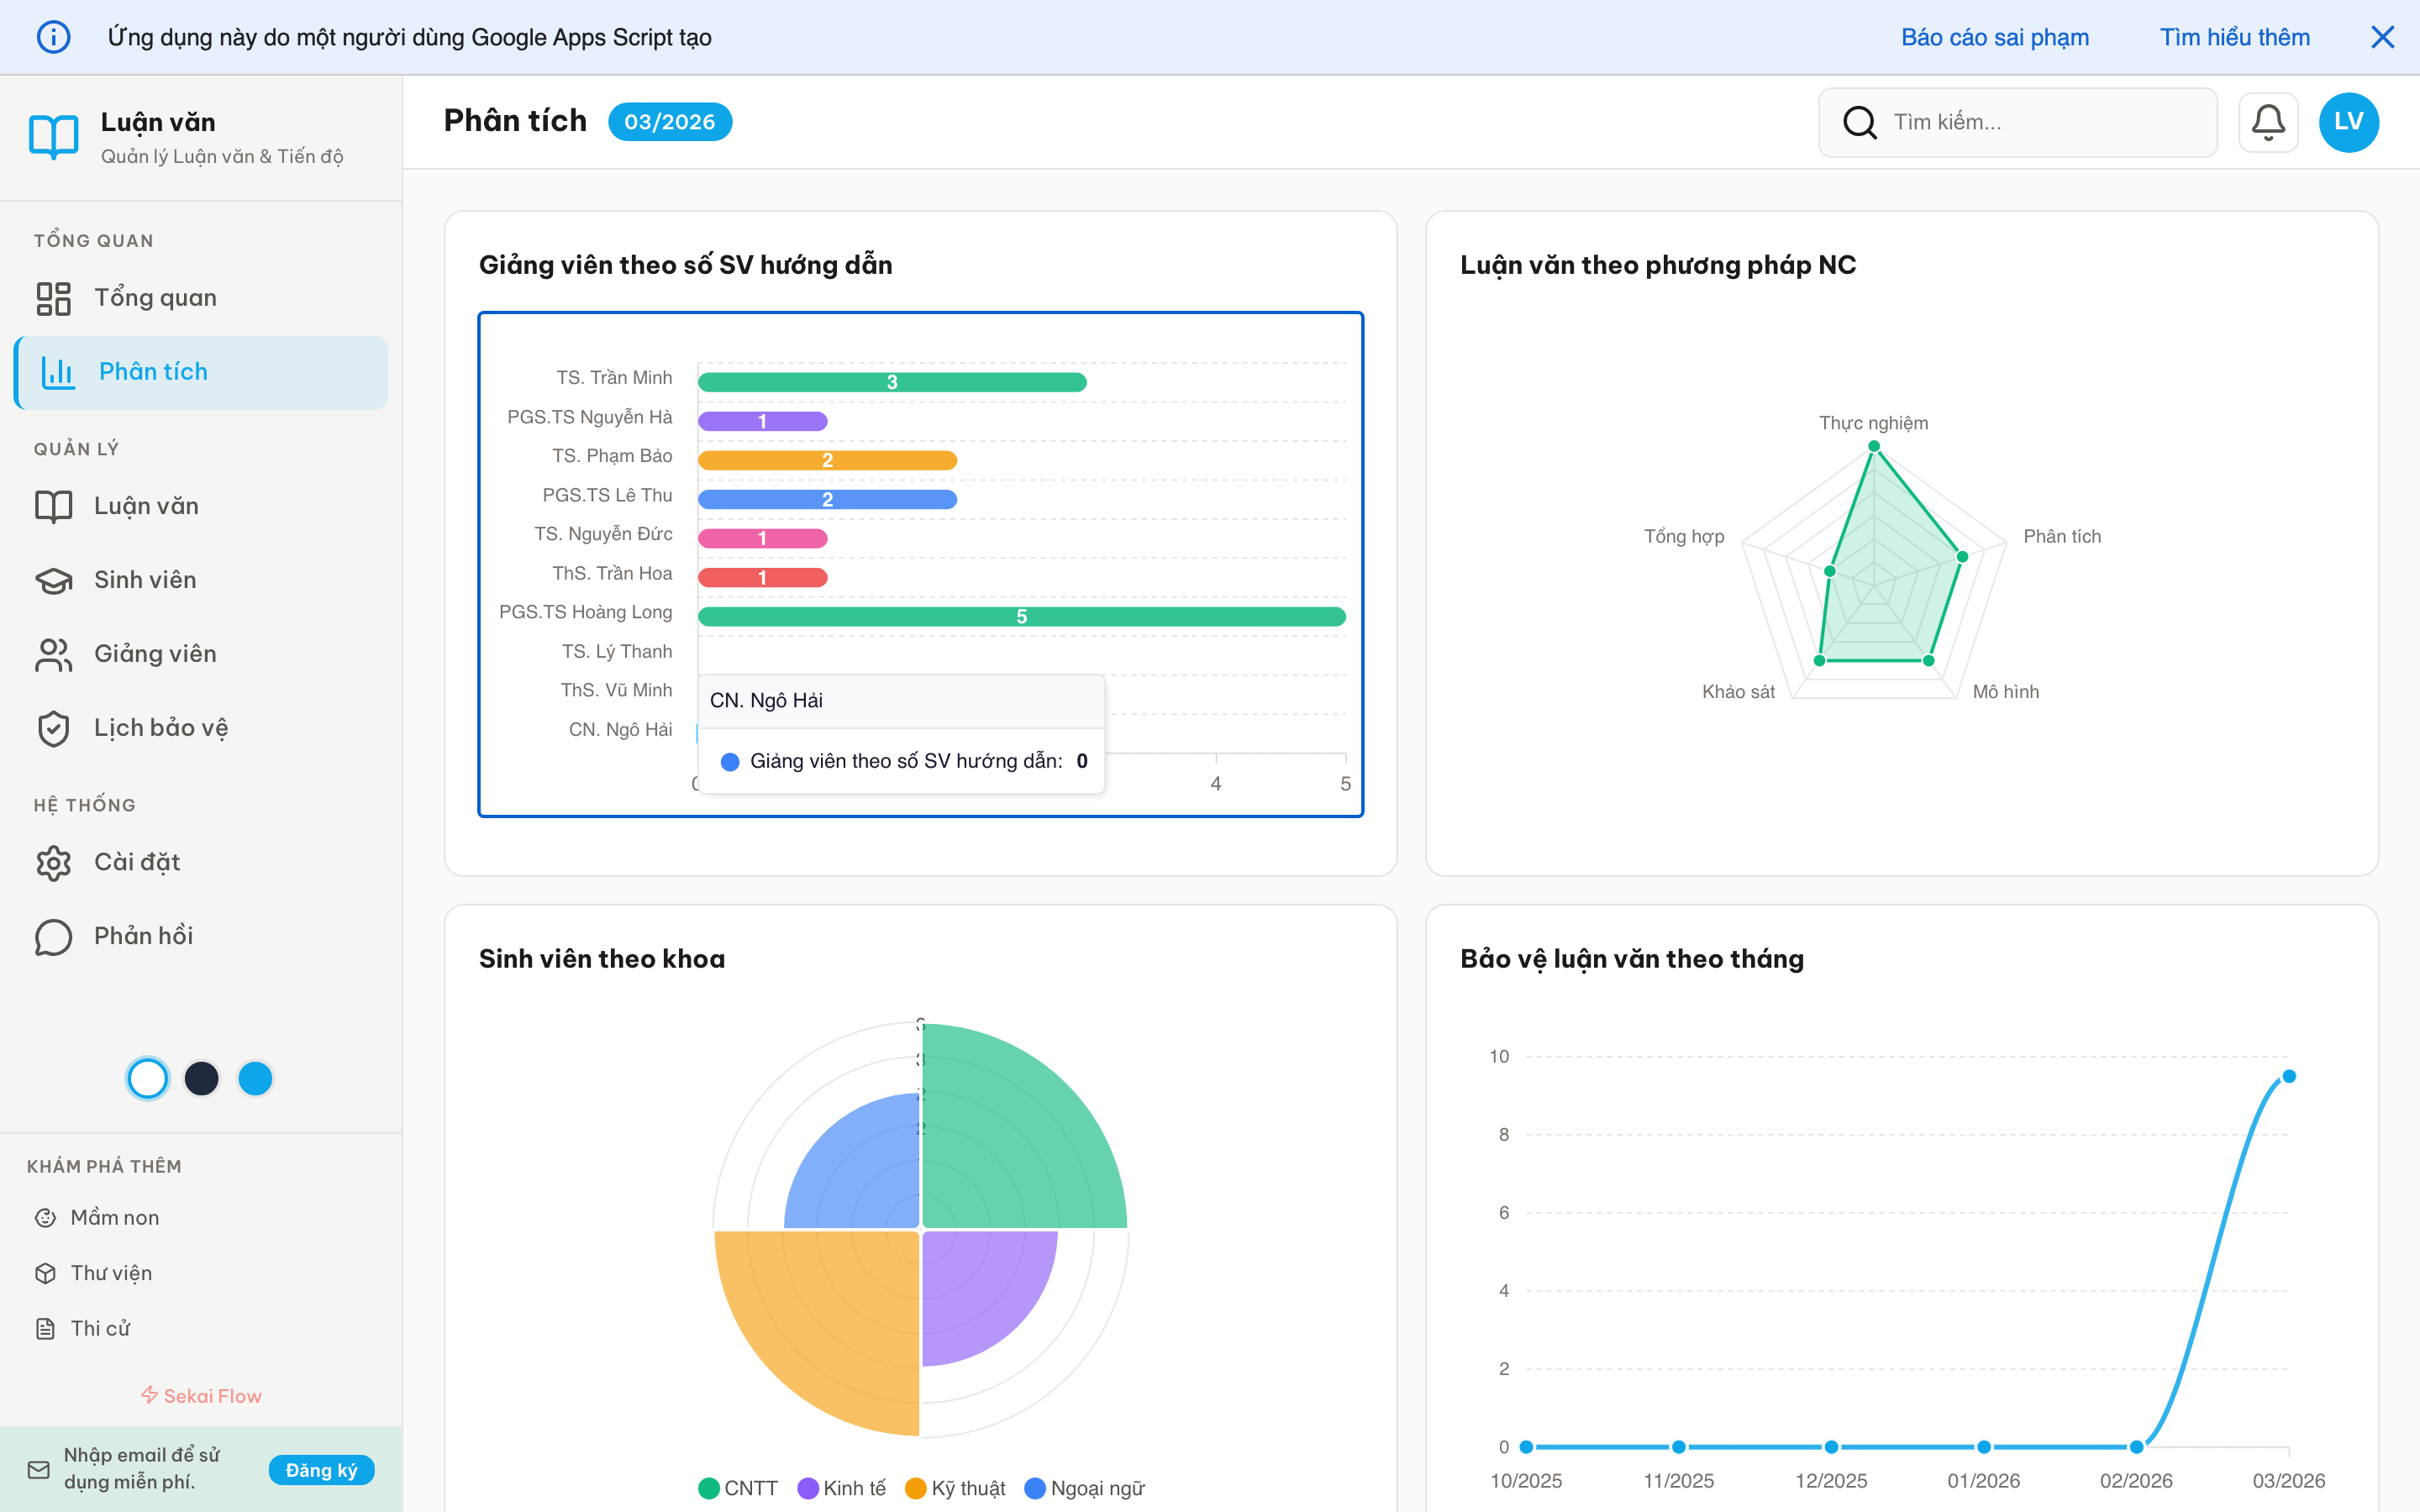Click the info icon in top banner
The height and width of the screenshot is (1512, 2420).
click(x=54, y=38)
